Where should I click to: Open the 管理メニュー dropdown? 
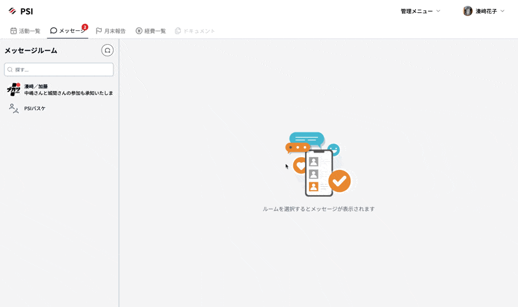420,11
